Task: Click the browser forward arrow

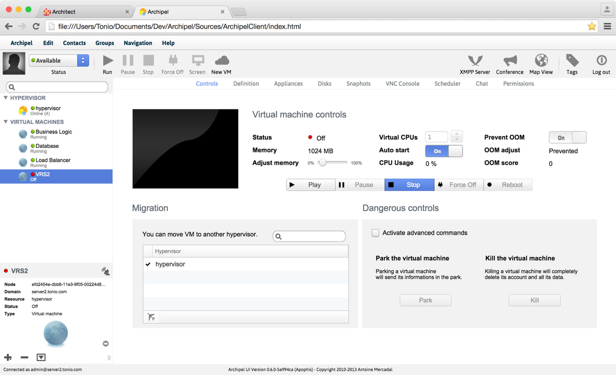Action: coord(22,26)
